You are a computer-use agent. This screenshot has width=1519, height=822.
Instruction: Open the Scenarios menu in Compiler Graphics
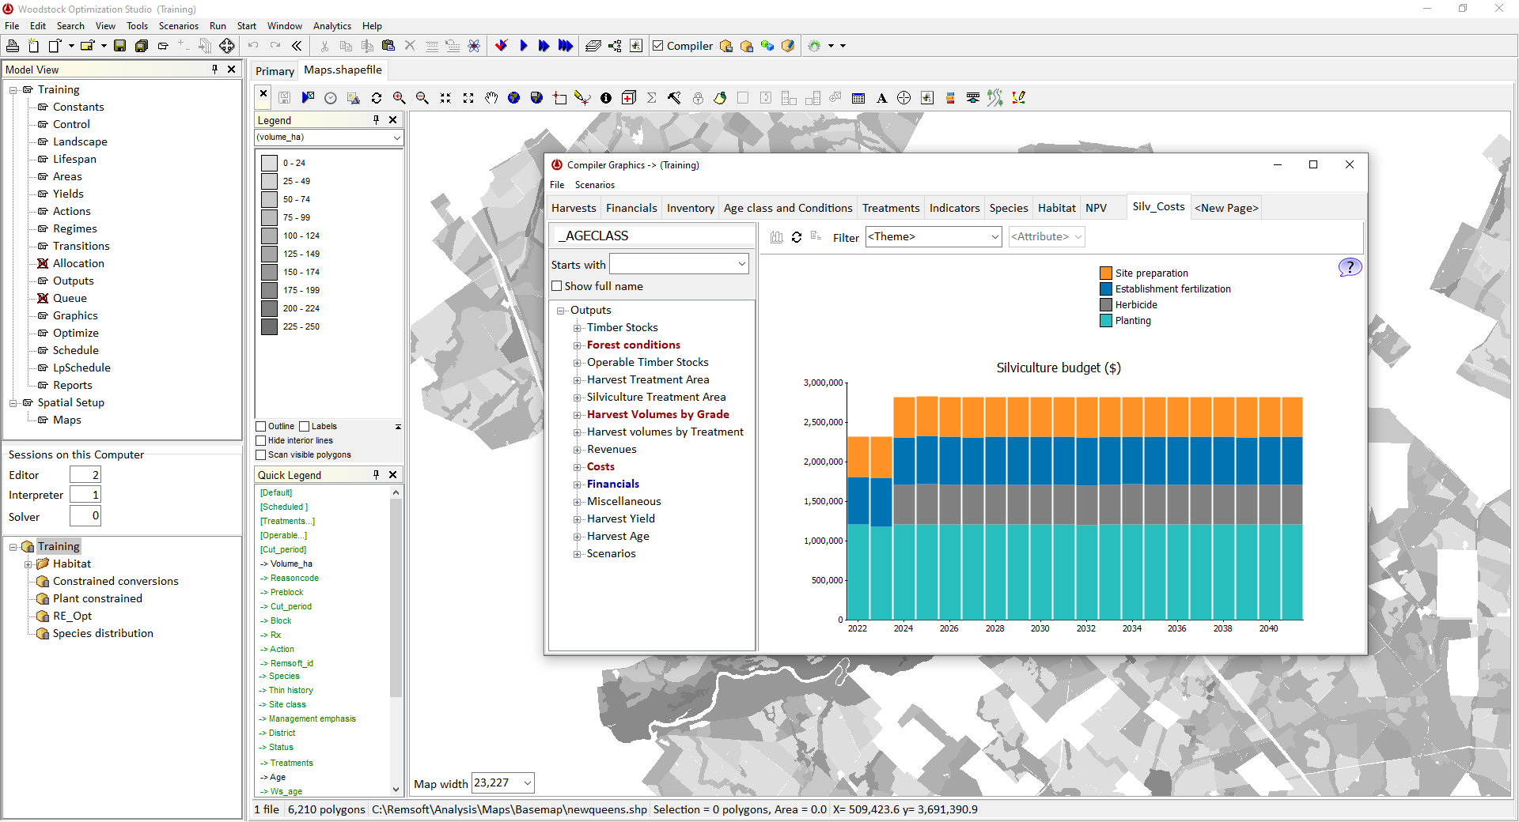[595, 184]
